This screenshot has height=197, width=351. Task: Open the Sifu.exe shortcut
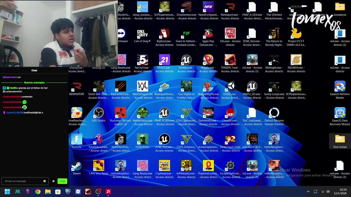coord(230,37)
